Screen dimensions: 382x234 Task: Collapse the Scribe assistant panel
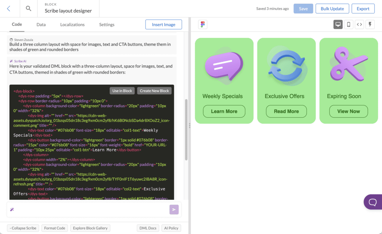point(23,228)
